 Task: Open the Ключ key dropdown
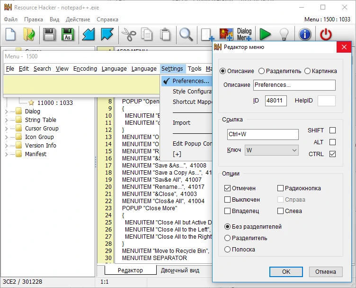pyautogui.click(x=271, y=150)
